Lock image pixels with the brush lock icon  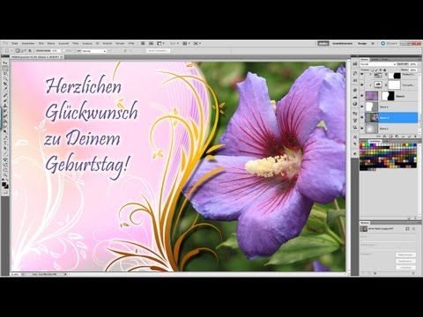[x=376, y=70]
